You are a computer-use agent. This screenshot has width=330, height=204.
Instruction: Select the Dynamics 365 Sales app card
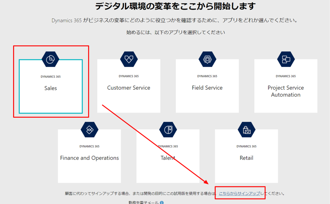pos(51,86)
